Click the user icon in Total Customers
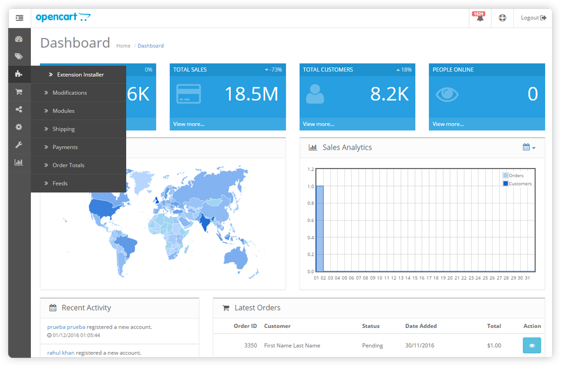This screenshot has width=561, height=366. click(315, 94)
